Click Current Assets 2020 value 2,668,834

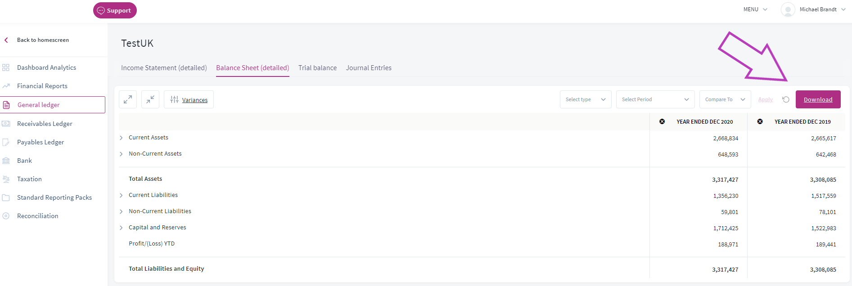[x=726, y=139]
